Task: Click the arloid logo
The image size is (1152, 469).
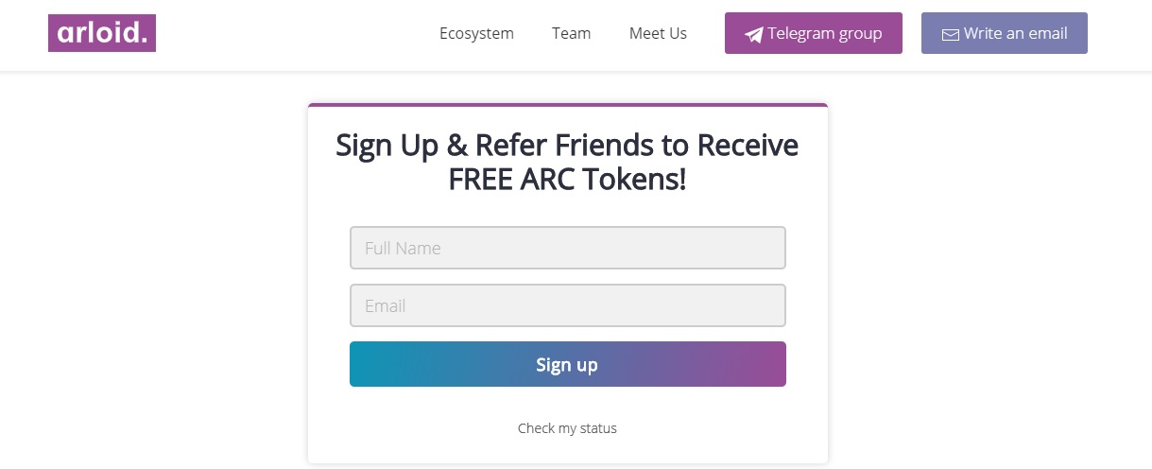Action: point(101,33)
